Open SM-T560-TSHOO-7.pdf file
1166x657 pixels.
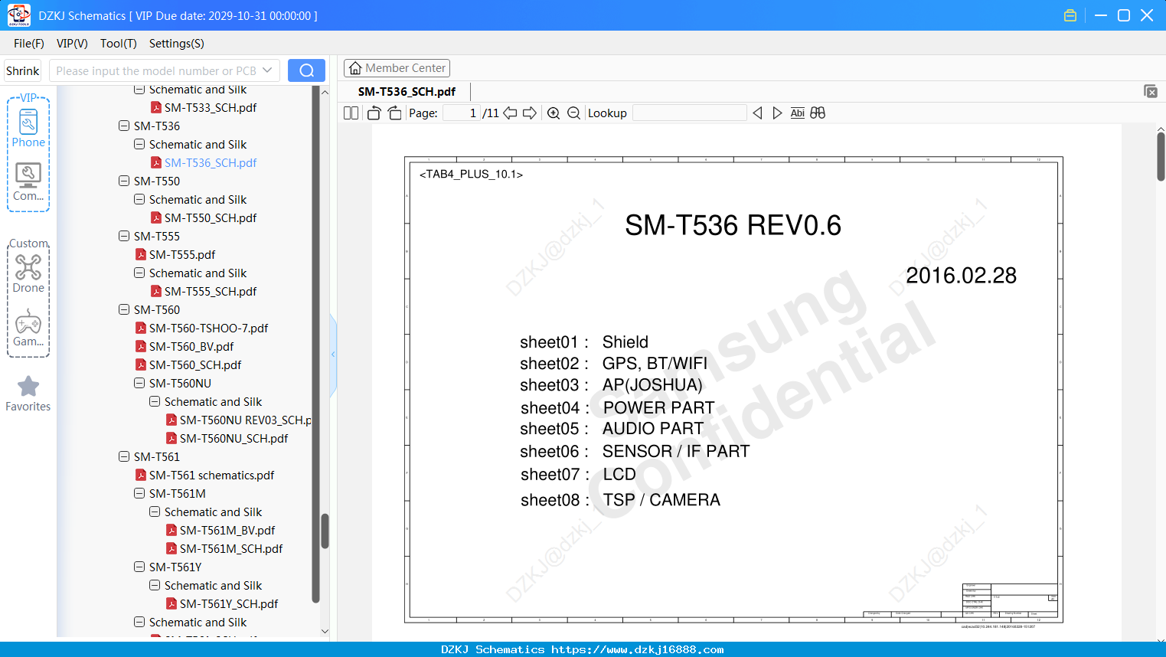[x=202, y=328]
